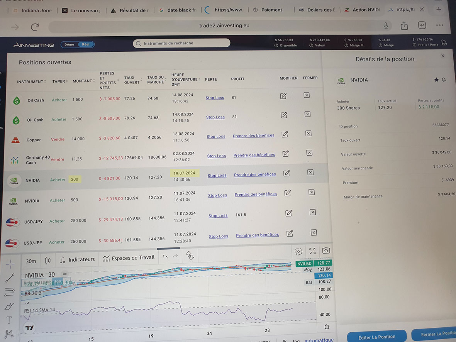Click the instrument search field

pos(181,43)
